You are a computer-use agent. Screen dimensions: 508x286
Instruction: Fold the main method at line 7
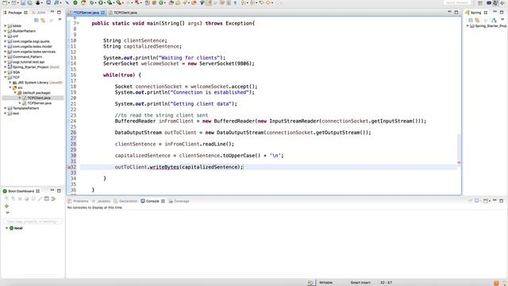[x=78, y=23]
